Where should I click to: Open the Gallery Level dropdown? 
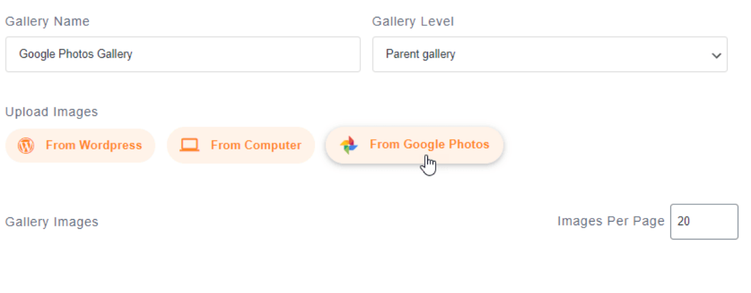549,55
